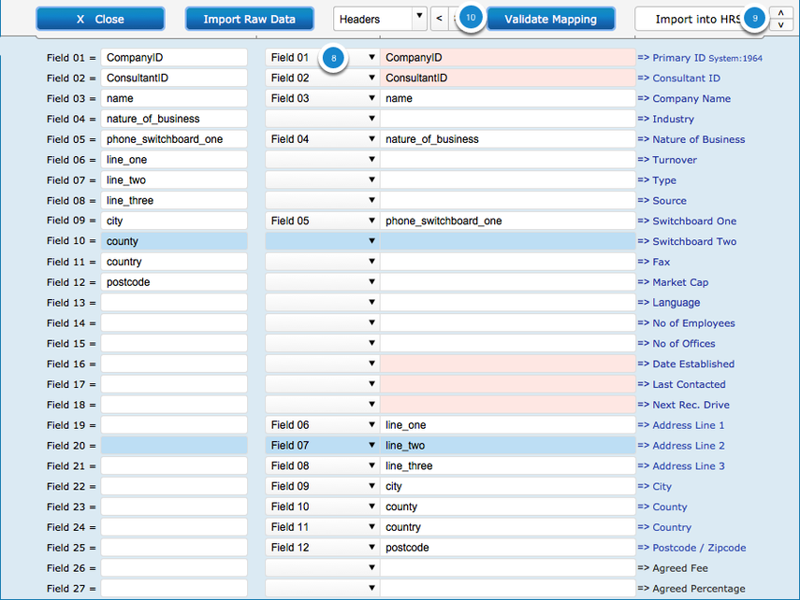Click the Switchboard Two target link
Screen dimensions: 800x600
pos(687,241)
